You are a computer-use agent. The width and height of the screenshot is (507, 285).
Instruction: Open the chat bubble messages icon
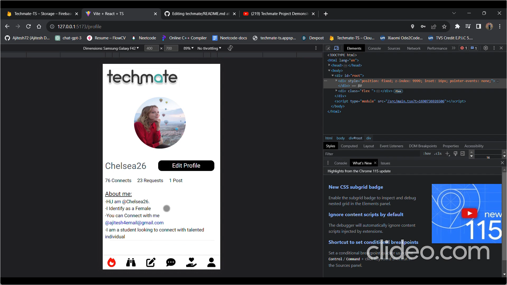click(171, 262)
